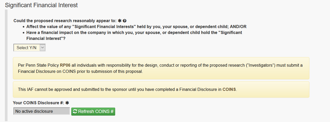Screen dimensions: 330x122
Task: Click the question-mark help icon beside the question
Action: 124,21
